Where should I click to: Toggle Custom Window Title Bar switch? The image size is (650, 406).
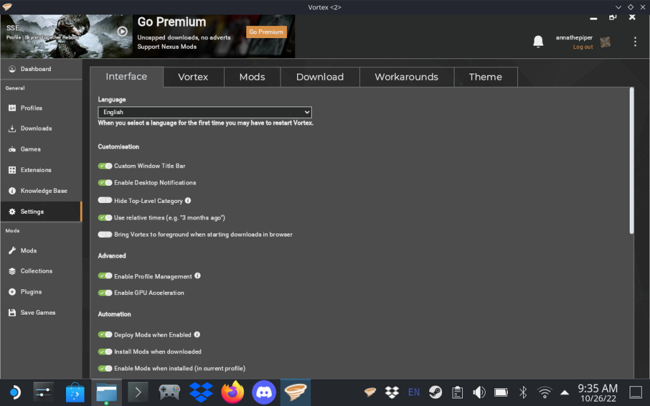tap(105, 166)
